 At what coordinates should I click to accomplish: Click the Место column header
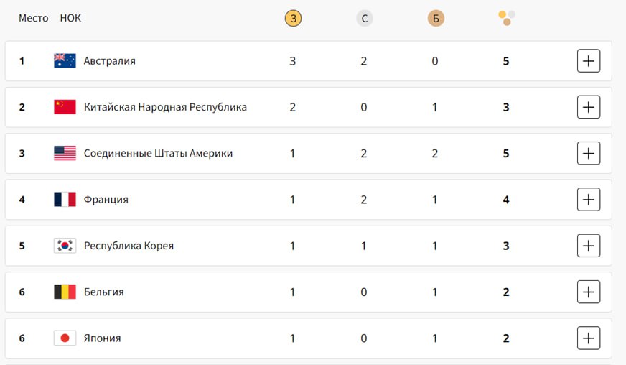(33, 18)
